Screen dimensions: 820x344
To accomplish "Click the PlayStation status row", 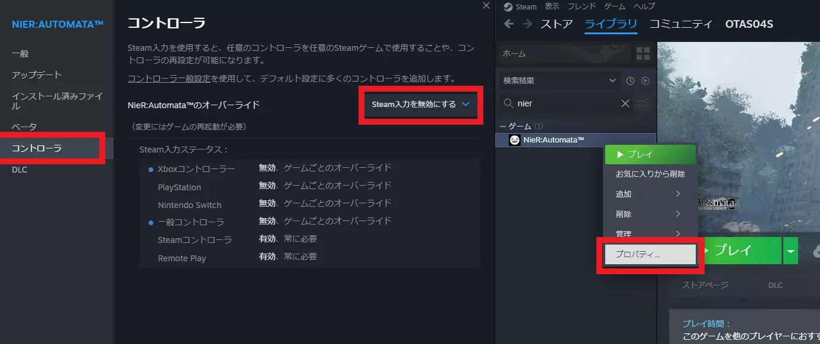I will click(310, 187).
